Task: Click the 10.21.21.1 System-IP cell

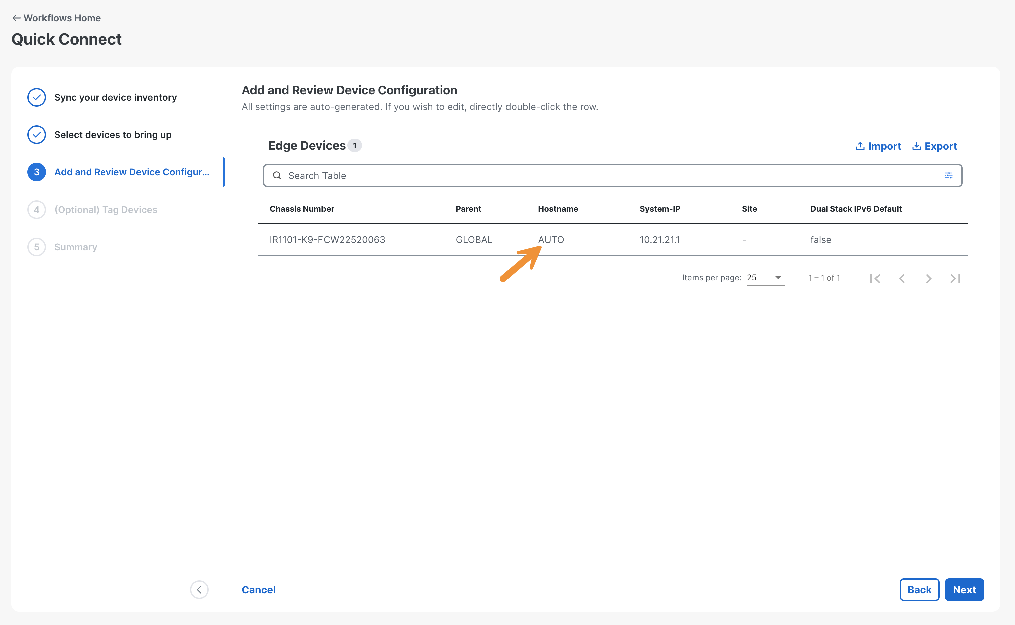Action: tap(660, 240)
